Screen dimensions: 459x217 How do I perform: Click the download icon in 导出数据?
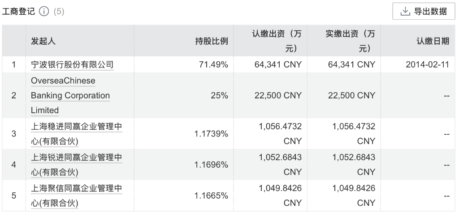[x=405, y=11]
